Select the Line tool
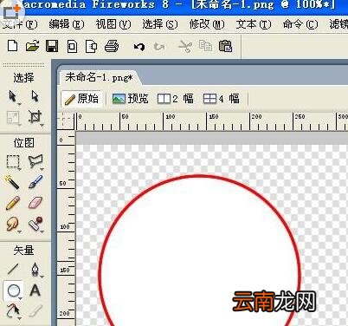The height and width of the screenshot is (326, 348). (13, 270)
